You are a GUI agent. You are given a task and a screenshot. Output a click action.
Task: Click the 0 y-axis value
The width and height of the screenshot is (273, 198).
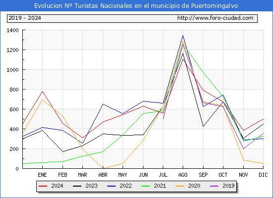click(17, 169)
